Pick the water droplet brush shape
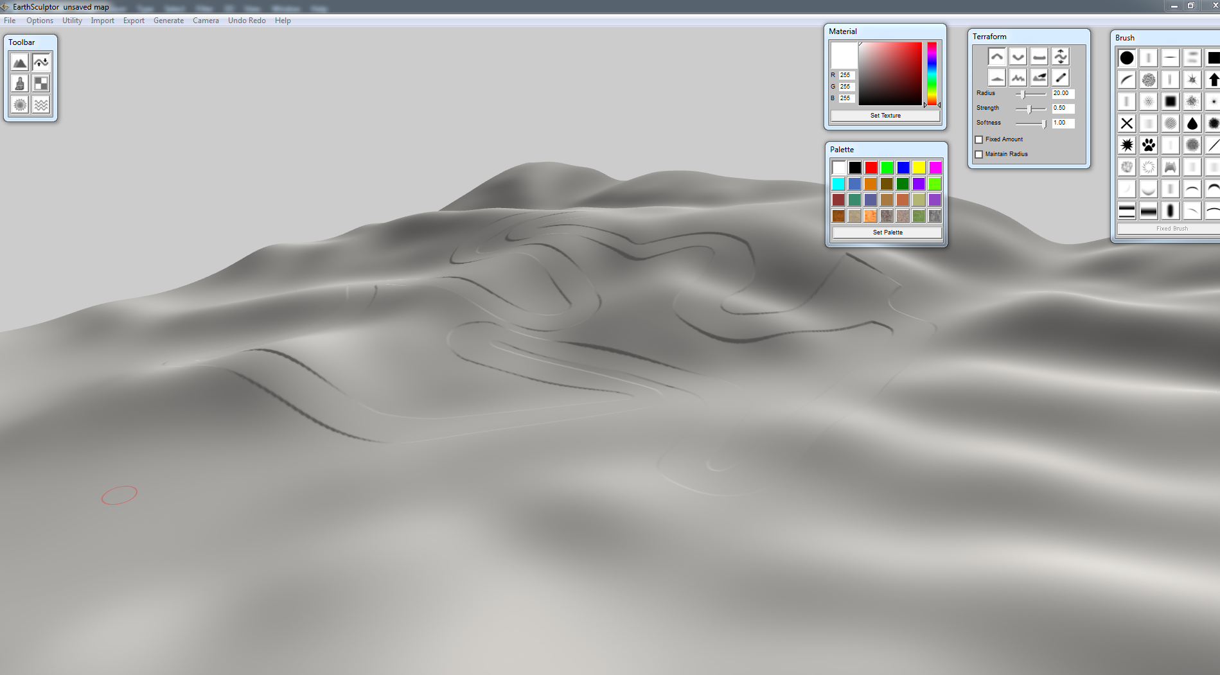Screen dimensions: 1220x675 coord(1192,123)
